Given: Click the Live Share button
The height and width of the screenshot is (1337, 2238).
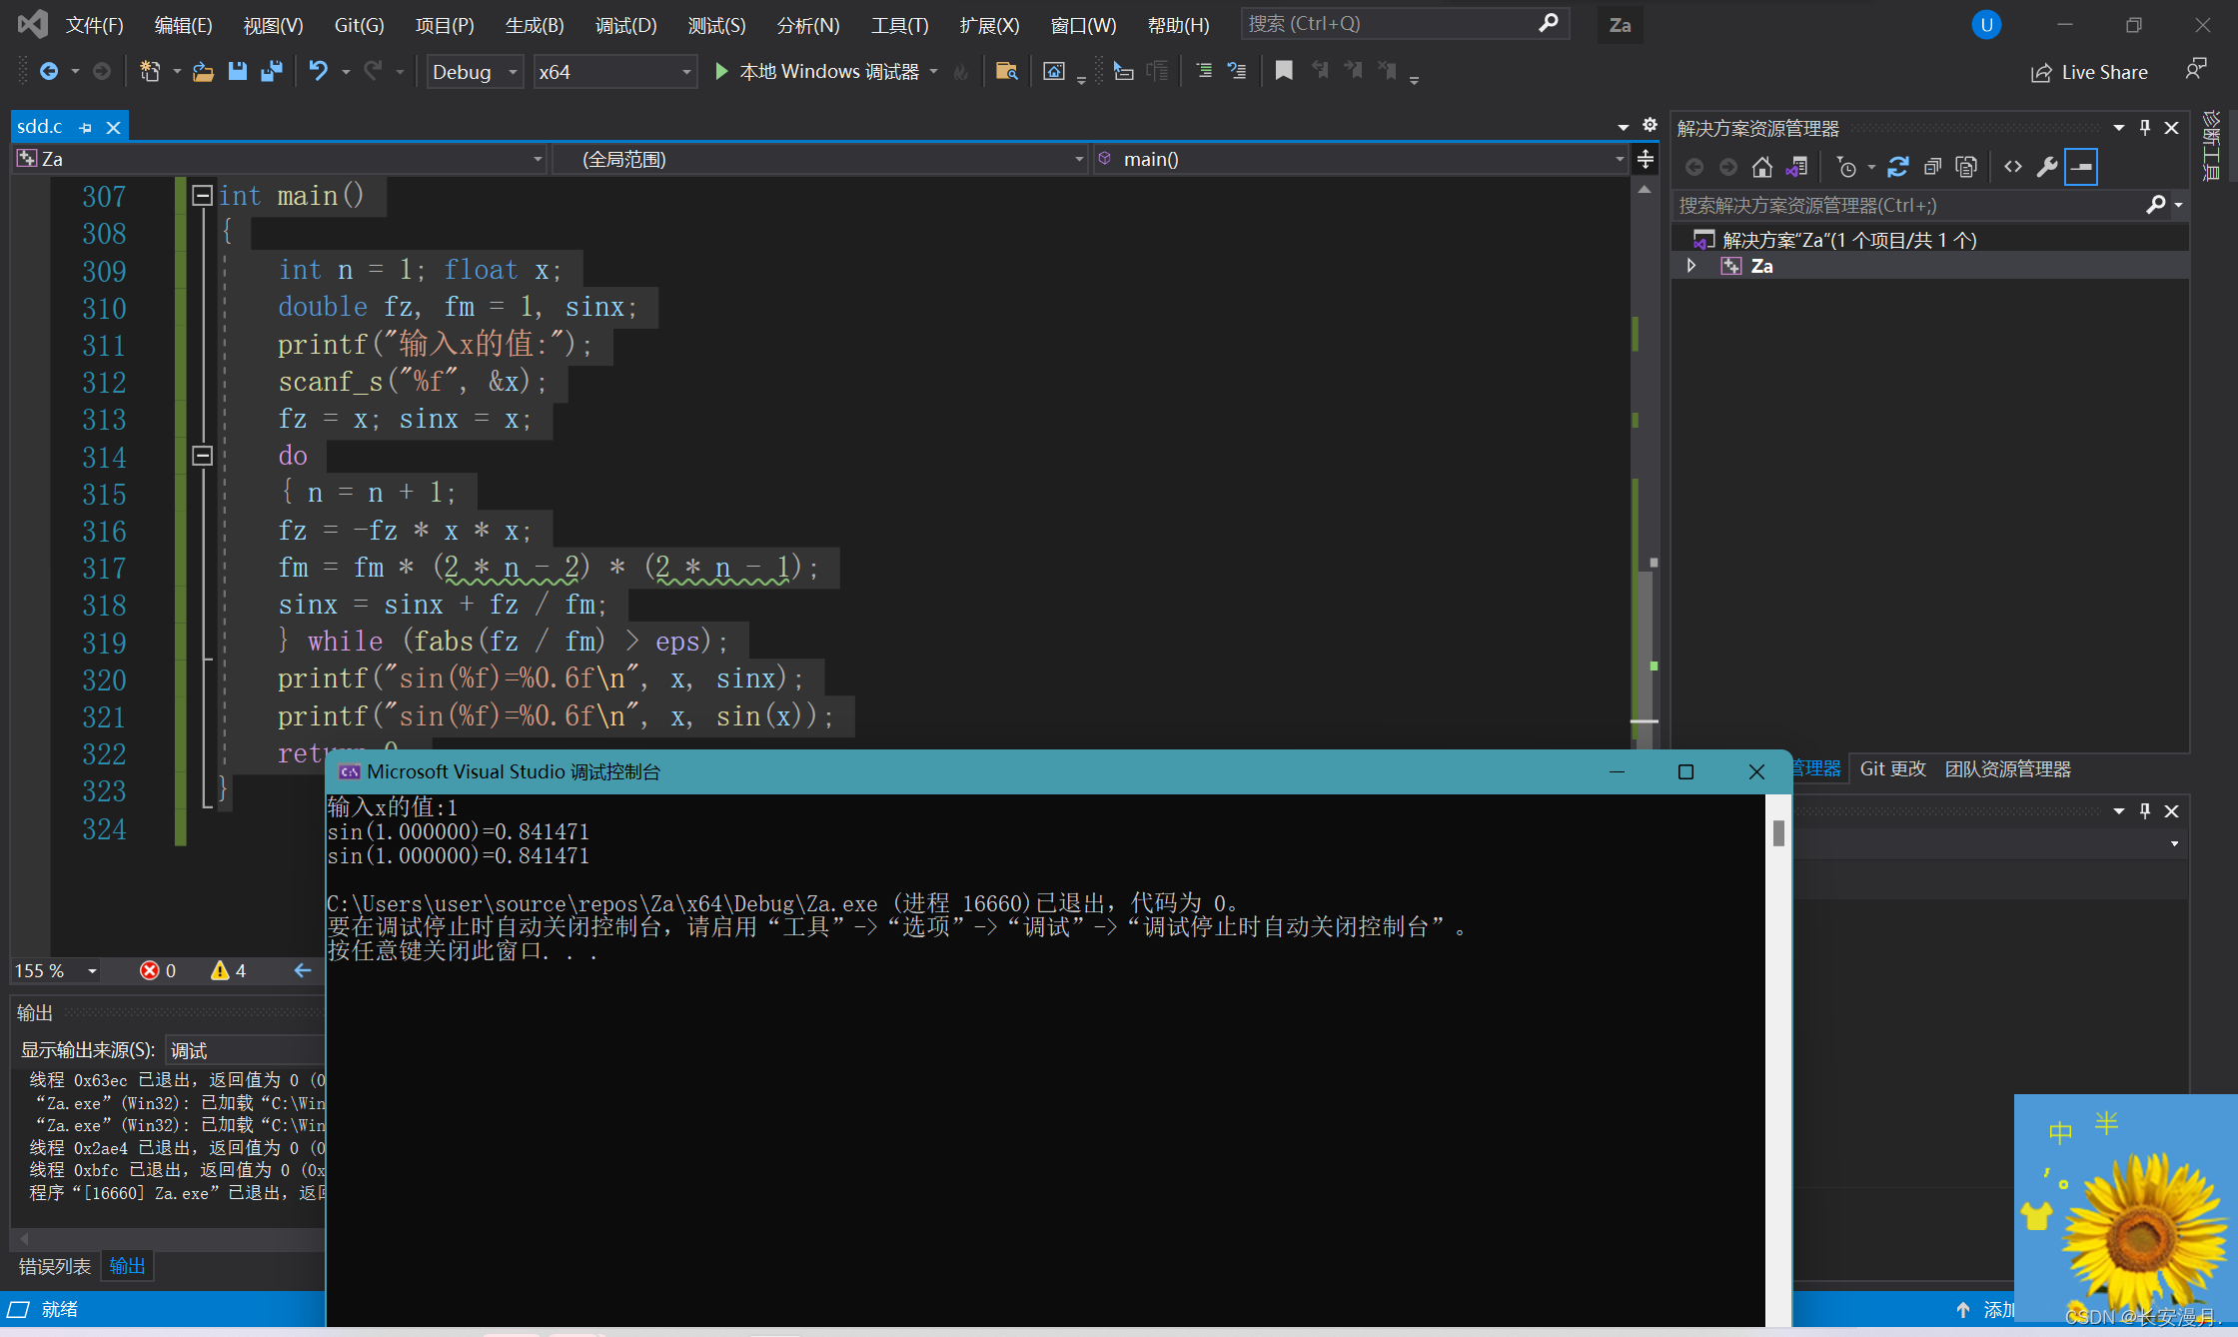Looking at the screenshot, I should click(x=2089, y=72).
